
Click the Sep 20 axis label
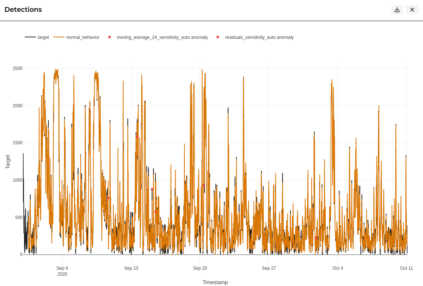click(200, 268)
